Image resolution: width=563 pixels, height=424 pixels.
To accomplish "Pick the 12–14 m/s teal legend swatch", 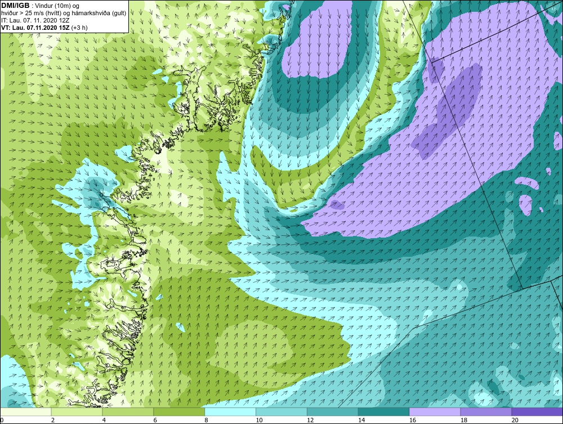I will (x=333, y=412).
